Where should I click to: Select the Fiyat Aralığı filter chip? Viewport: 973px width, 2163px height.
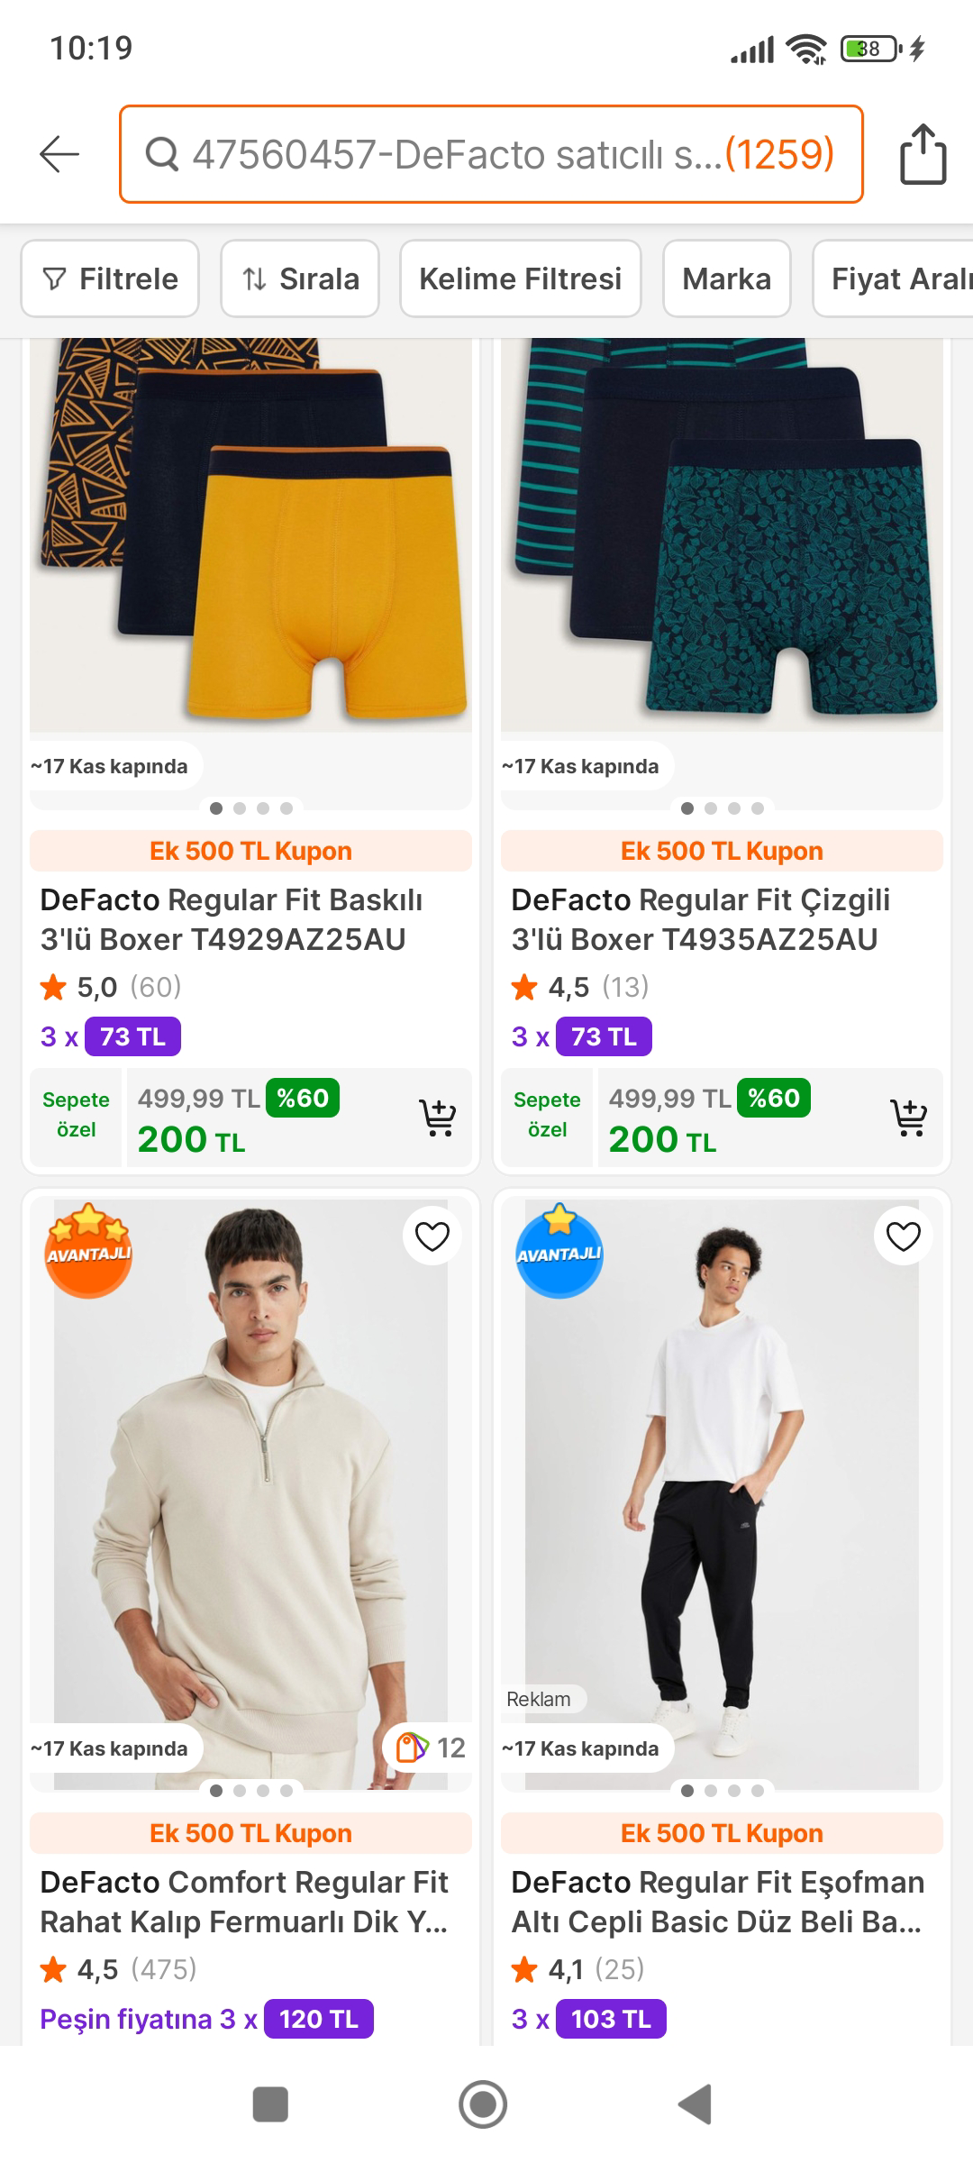pyautogui.click(x=896, y=278)
